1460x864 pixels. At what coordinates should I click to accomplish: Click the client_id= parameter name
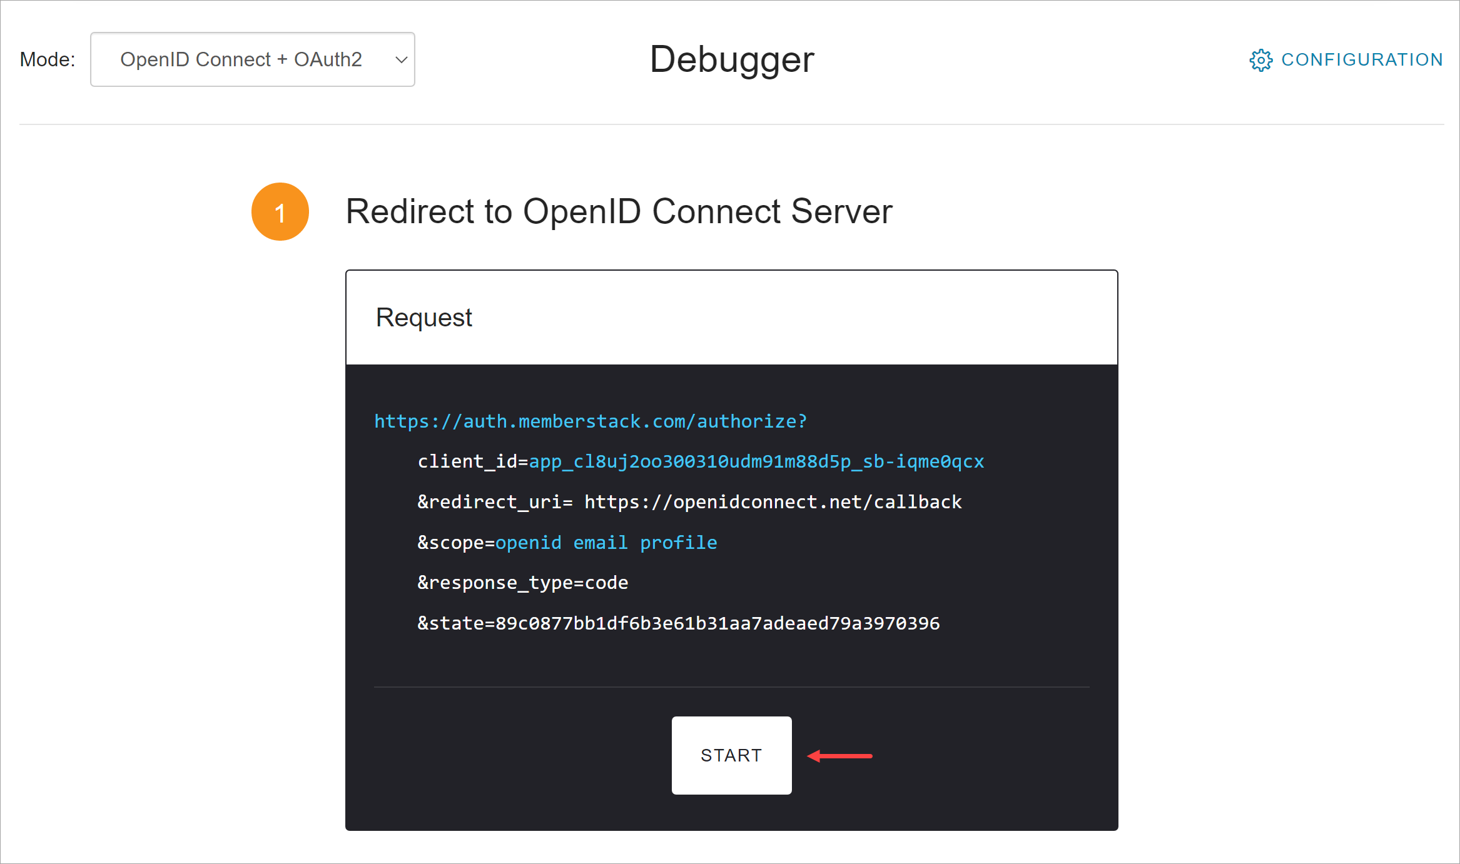click(x=473, y=461)
